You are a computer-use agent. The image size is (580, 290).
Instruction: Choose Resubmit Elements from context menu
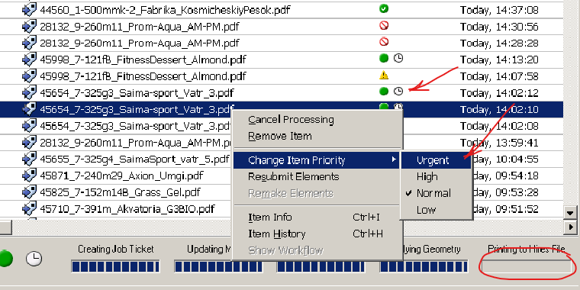tap(293, 177)
